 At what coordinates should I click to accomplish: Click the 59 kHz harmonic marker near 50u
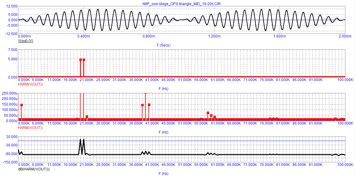(x=211, y=115)
